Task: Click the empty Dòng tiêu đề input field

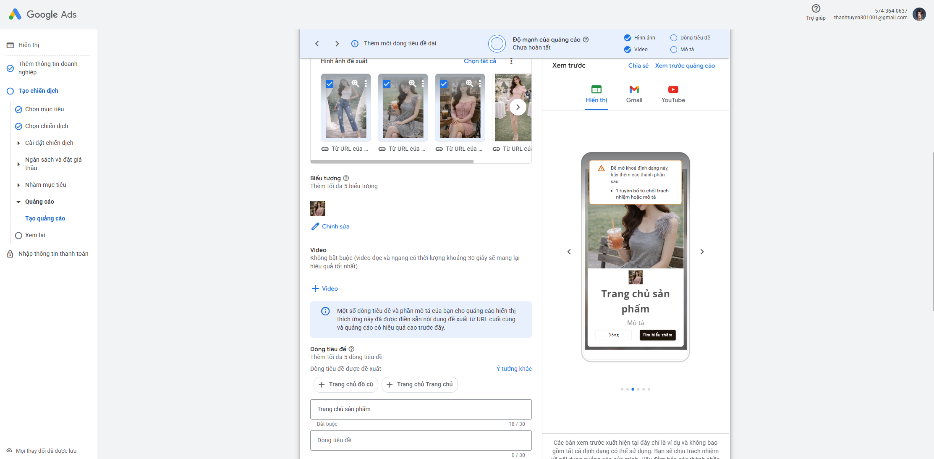Action: [x=421, y=441]
